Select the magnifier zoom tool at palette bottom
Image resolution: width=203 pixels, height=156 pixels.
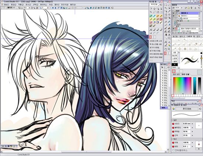point(169,49)
